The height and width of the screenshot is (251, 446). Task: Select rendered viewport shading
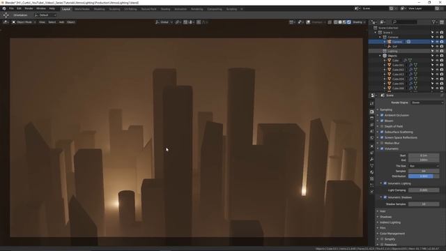tap(349, 22)
